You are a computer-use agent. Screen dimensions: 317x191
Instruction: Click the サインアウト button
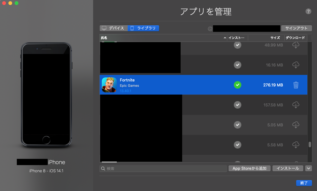(x=296, y=28)
